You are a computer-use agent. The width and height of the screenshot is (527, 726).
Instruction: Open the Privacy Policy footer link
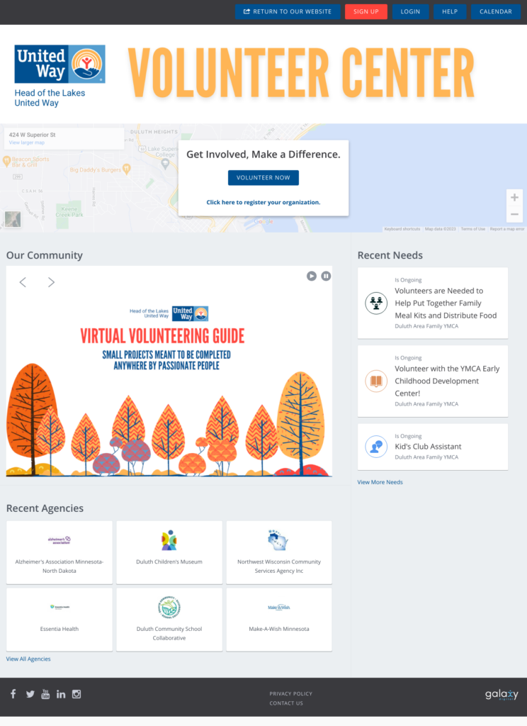[291, 693]
